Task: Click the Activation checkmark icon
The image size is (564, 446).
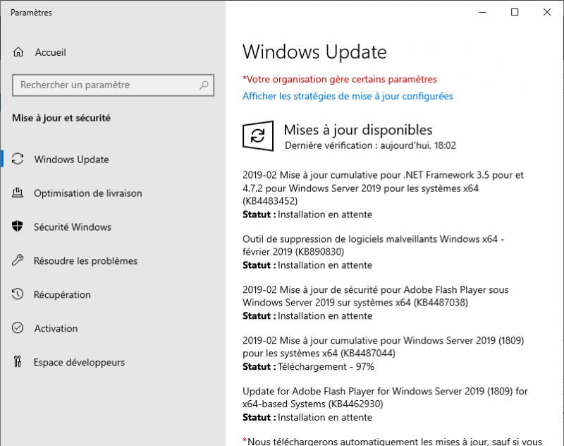Action: 20,328
